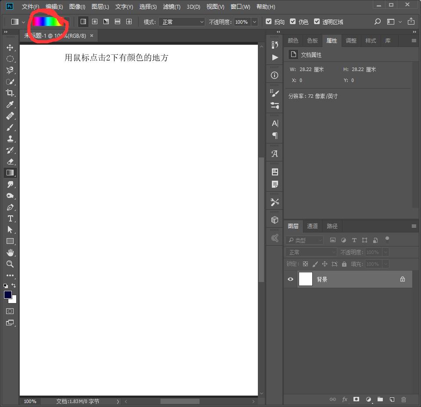Viewport: 421px width, 407px height.
Task: Select the Eraser tool
Action: pos(10,161)
